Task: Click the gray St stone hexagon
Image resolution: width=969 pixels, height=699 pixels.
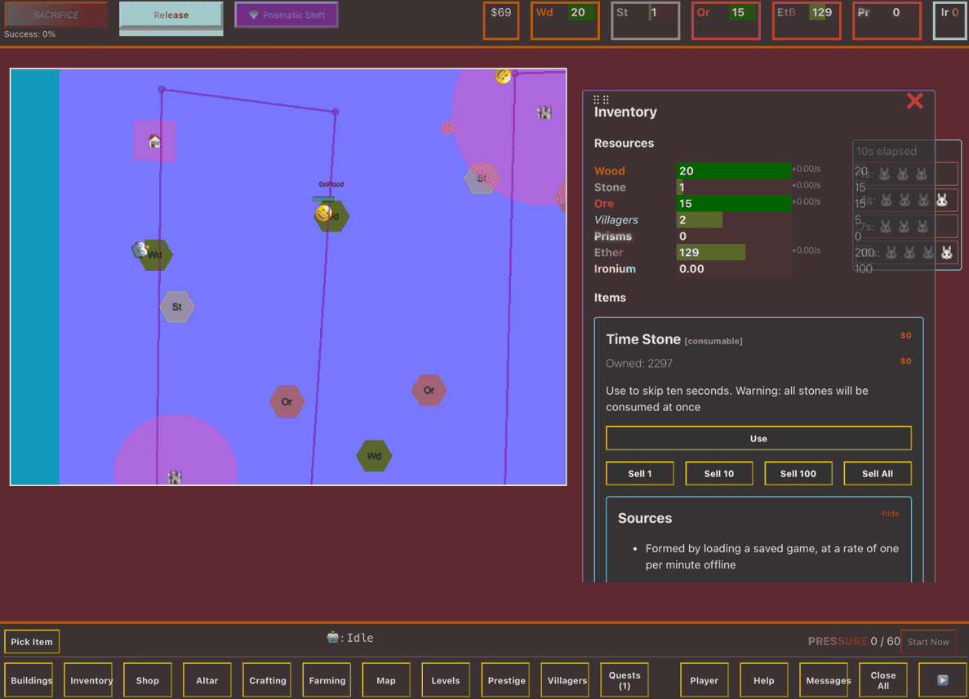Action: click(x=177, y=307)
